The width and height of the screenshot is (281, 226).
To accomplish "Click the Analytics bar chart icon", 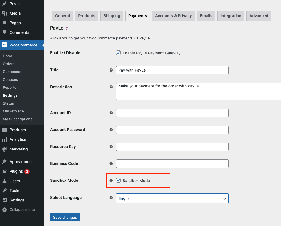I will [5, 139].
